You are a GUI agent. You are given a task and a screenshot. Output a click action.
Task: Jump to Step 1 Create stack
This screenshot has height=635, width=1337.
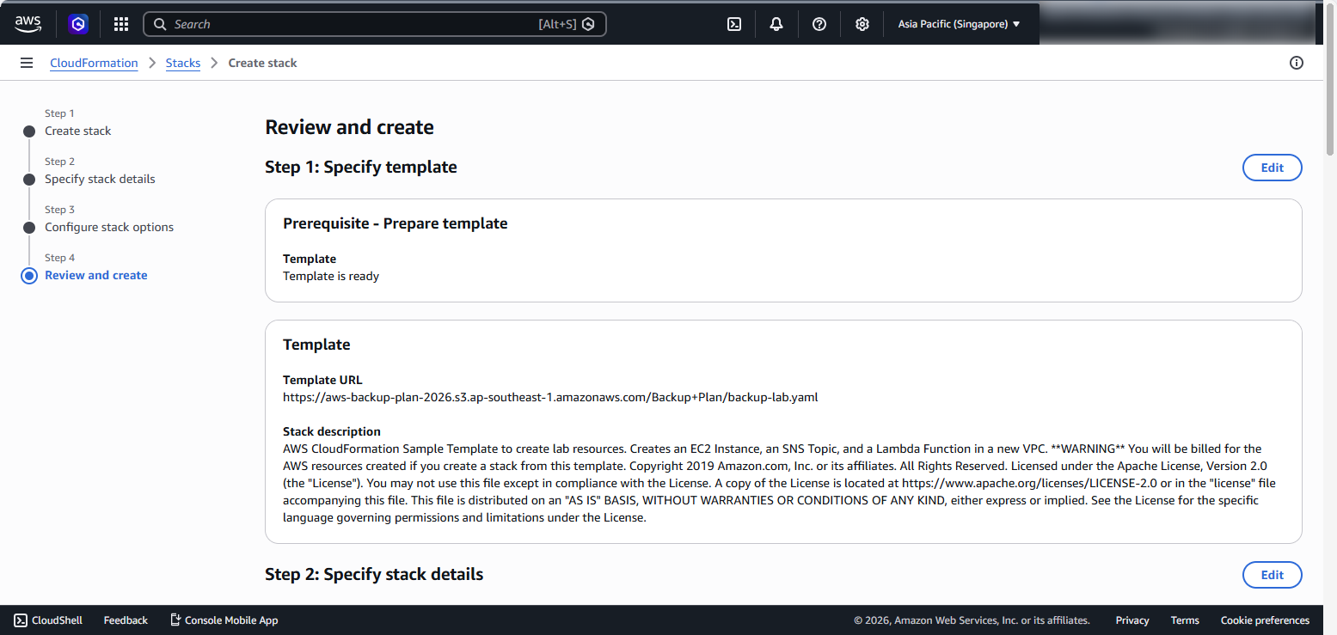coord(78,131)
